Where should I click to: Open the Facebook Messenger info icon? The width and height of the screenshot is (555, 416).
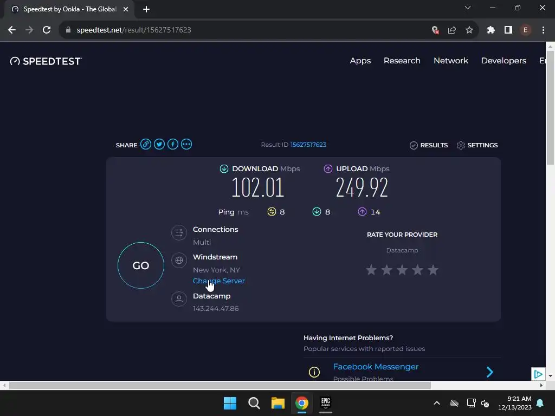314,372
